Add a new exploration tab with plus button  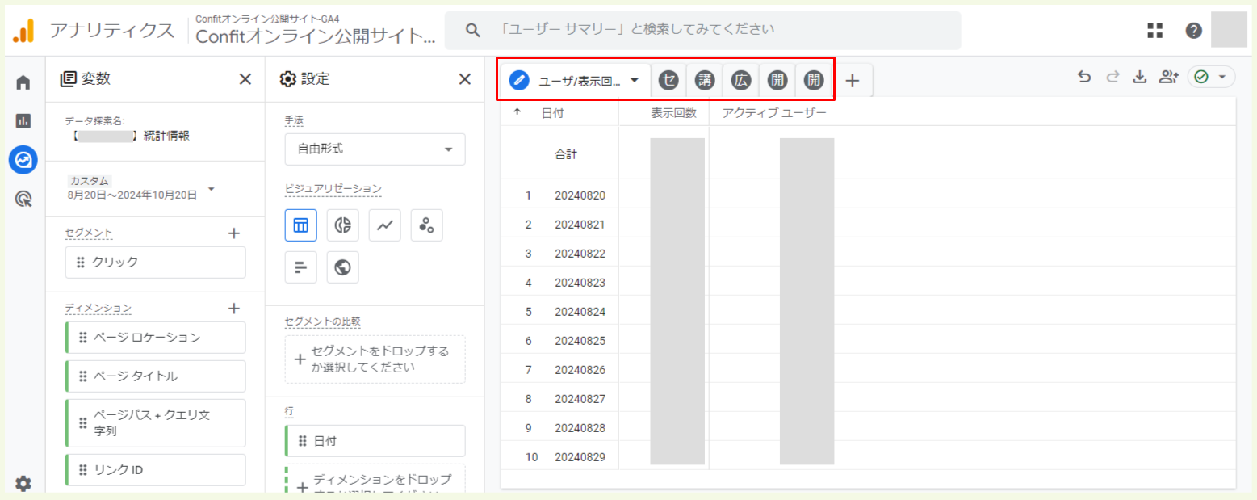pyautogui.click(x=853, y=80)
